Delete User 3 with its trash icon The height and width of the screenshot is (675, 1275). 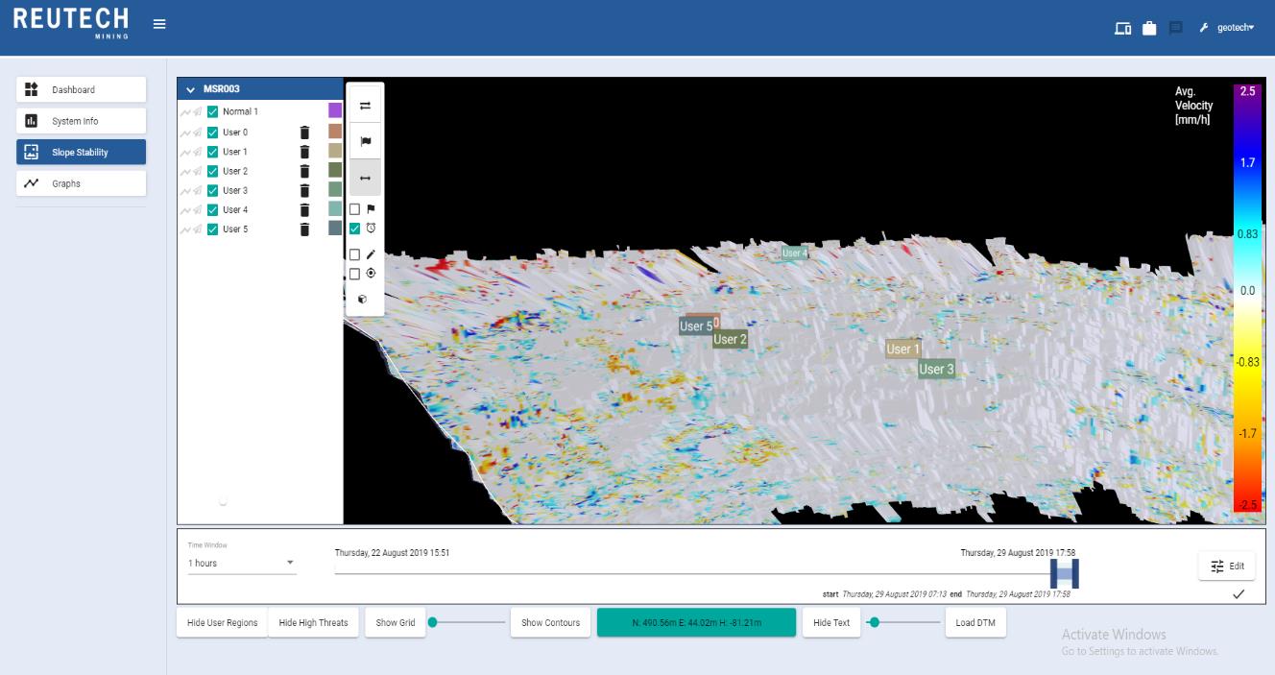[x=304, y=190]
